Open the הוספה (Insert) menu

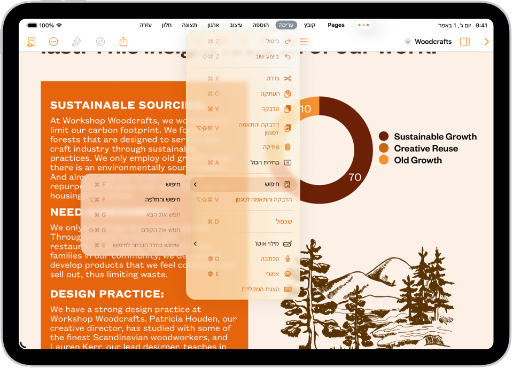coord(260,25)
